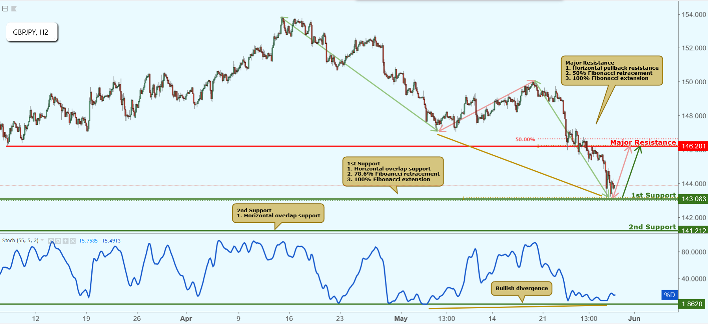Select the 1st Support line label
708x324 pixels.
[x=654, y=195]
